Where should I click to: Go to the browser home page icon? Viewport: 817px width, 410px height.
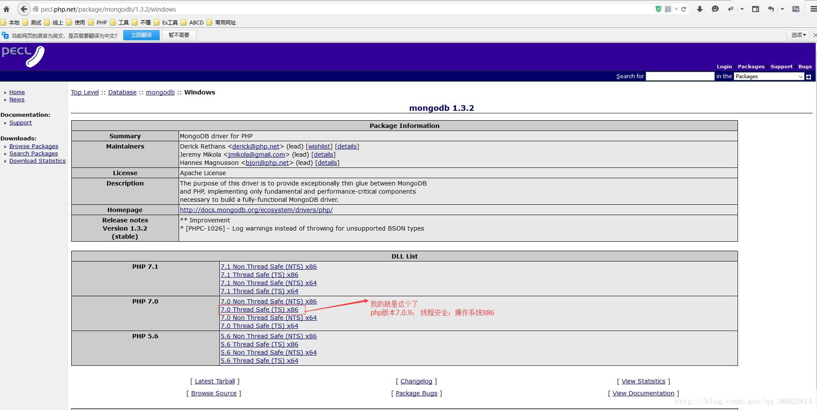6,9
